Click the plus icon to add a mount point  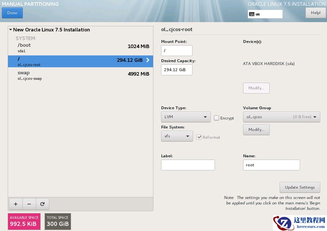coord(16,204)
